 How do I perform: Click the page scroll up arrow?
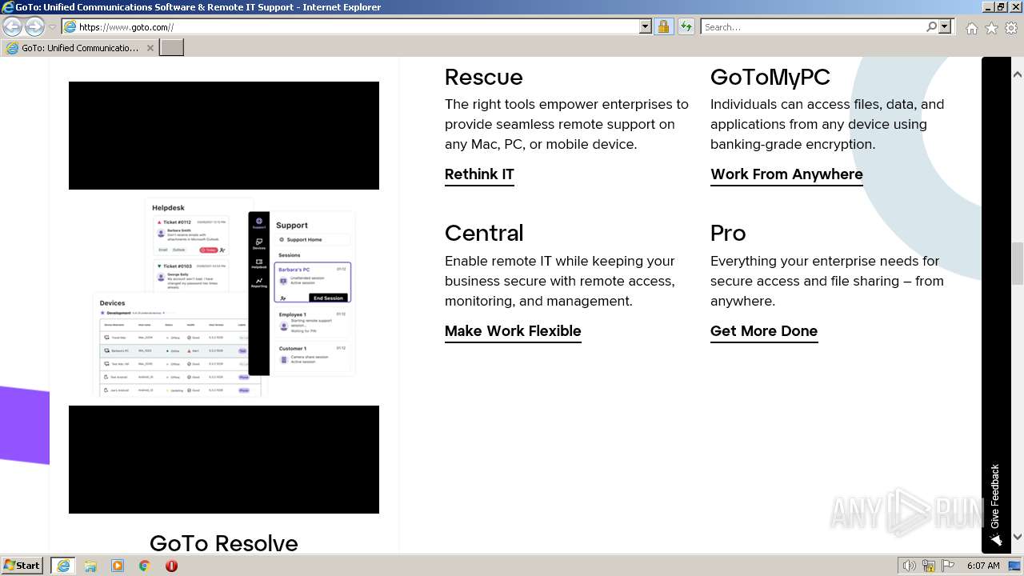[1018, 74]
